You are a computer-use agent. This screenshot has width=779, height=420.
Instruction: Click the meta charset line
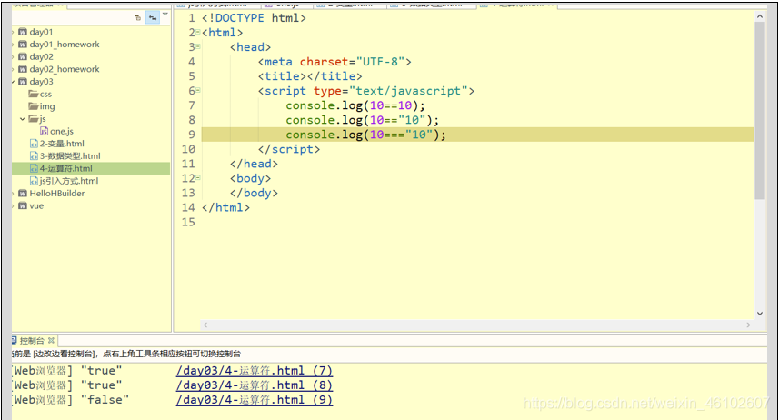click(x=335, y=62)
